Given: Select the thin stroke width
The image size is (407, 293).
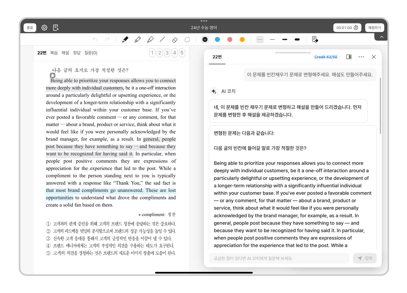Looking at the screenshot, I should [x=272, y=40].
